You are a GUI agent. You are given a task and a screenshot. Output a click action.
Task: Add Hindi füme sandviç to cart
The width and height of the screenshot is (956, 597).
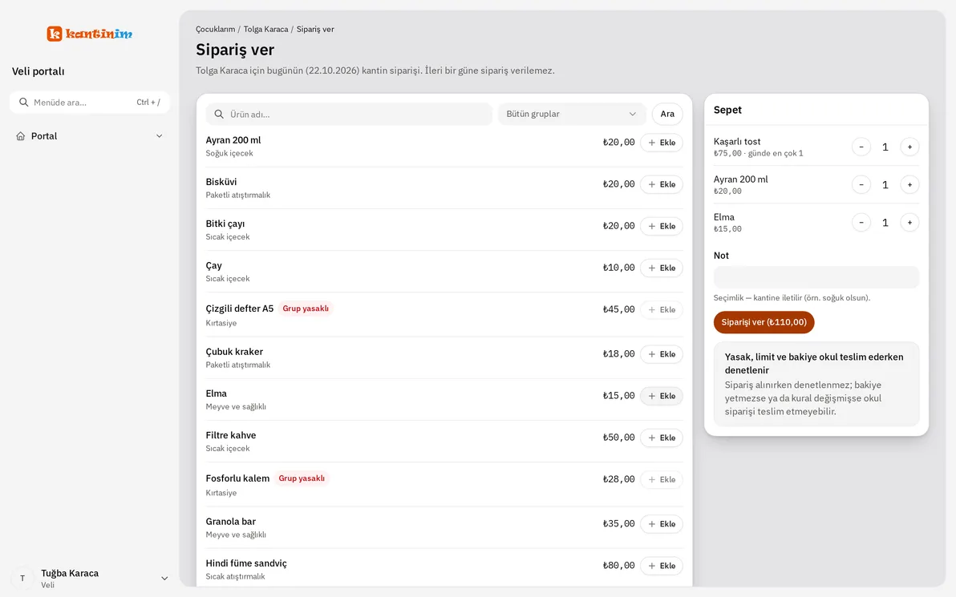[662, 565]
